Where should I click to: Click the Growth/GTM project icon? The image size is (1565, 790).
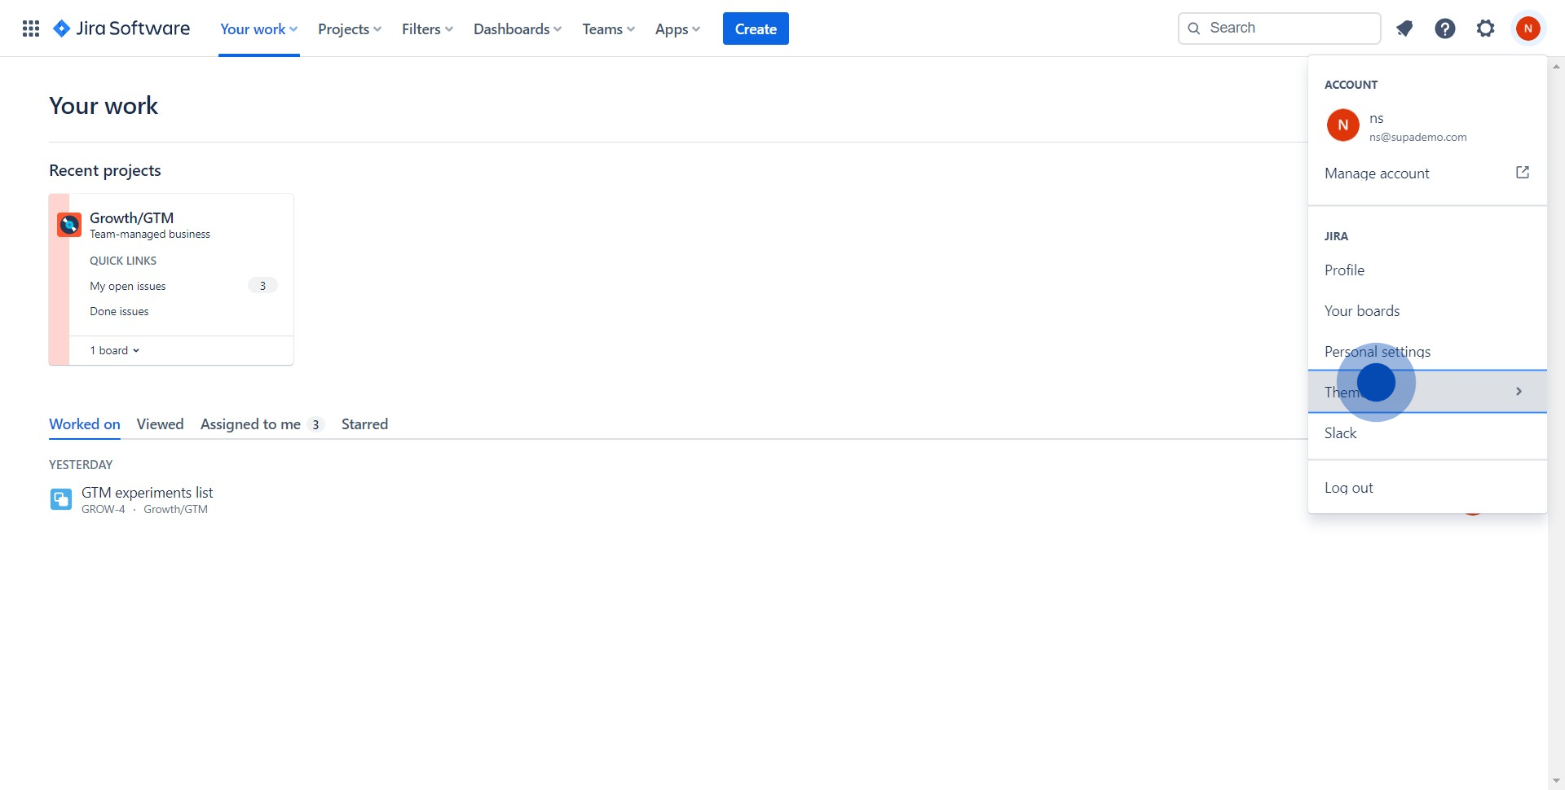pos(69,224)
